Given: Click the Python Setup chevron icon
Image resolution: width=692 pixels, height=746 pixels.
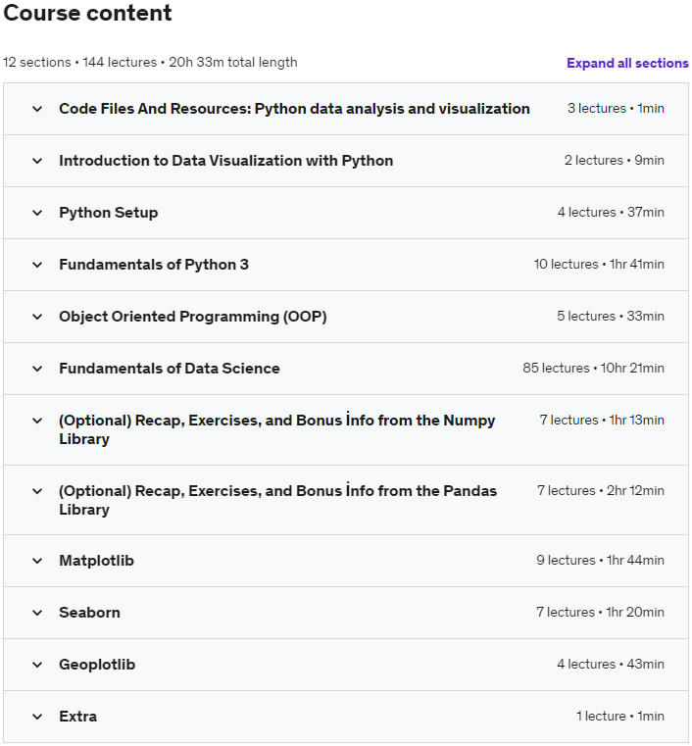Looking at the screenshot, I should (37, 213).
